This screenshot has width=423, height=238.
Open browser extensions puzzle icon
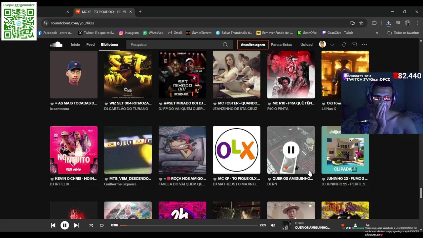tap(374, 23)
